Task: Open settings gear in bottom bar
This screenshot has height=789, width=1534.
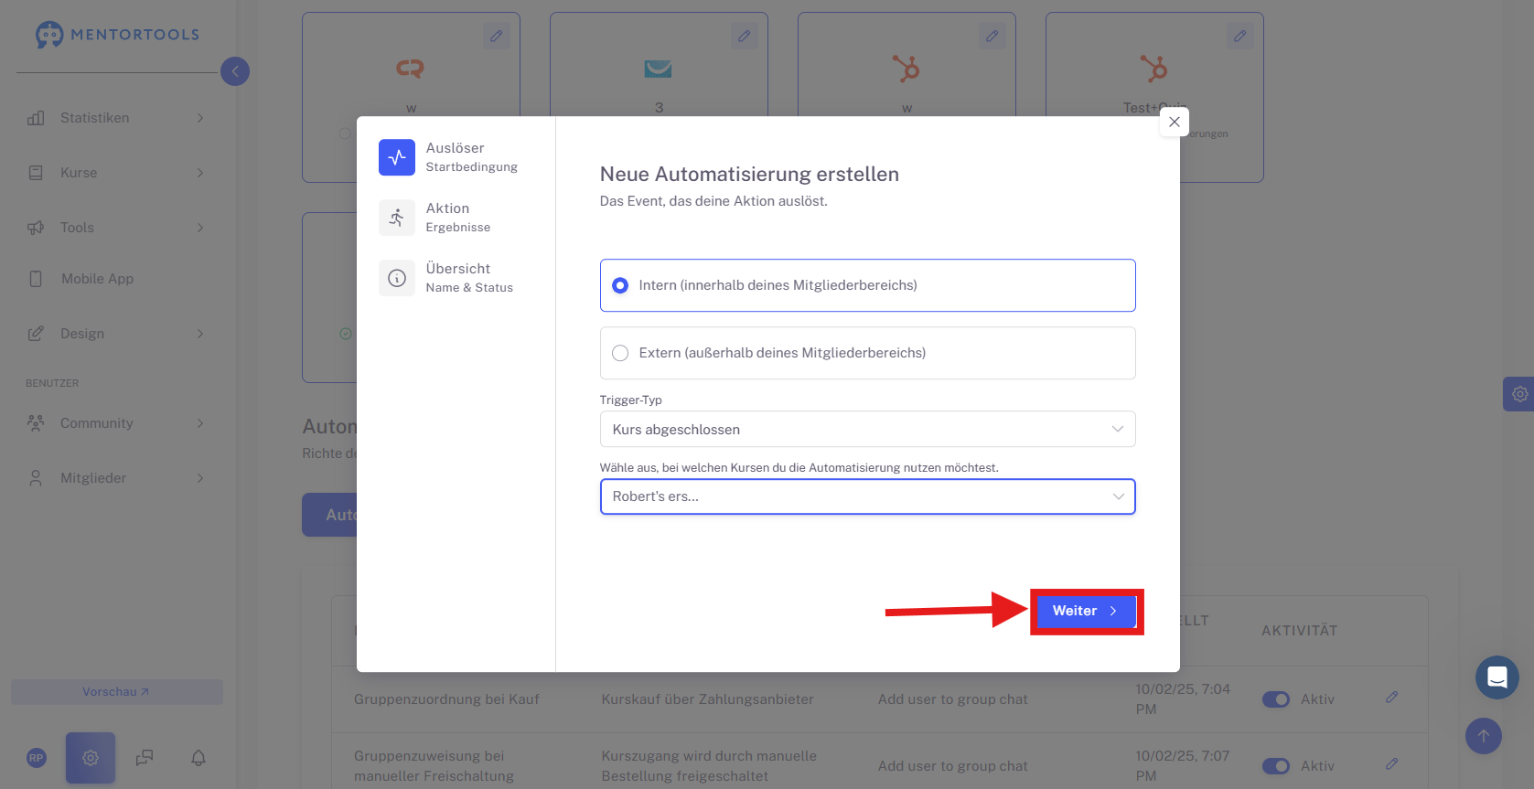Action: pyautogui.click(x=91, y=758)
